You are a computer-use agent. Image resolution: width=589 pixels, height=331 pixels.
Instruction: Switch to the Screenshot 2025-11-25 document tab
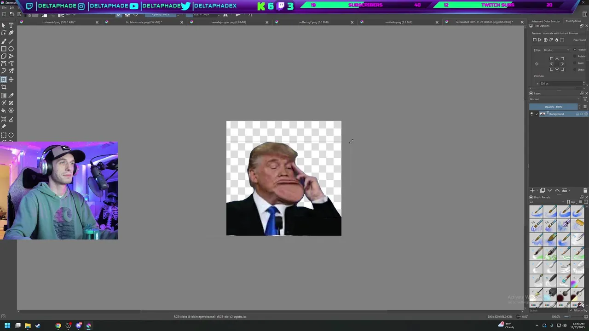coord(484,22)
